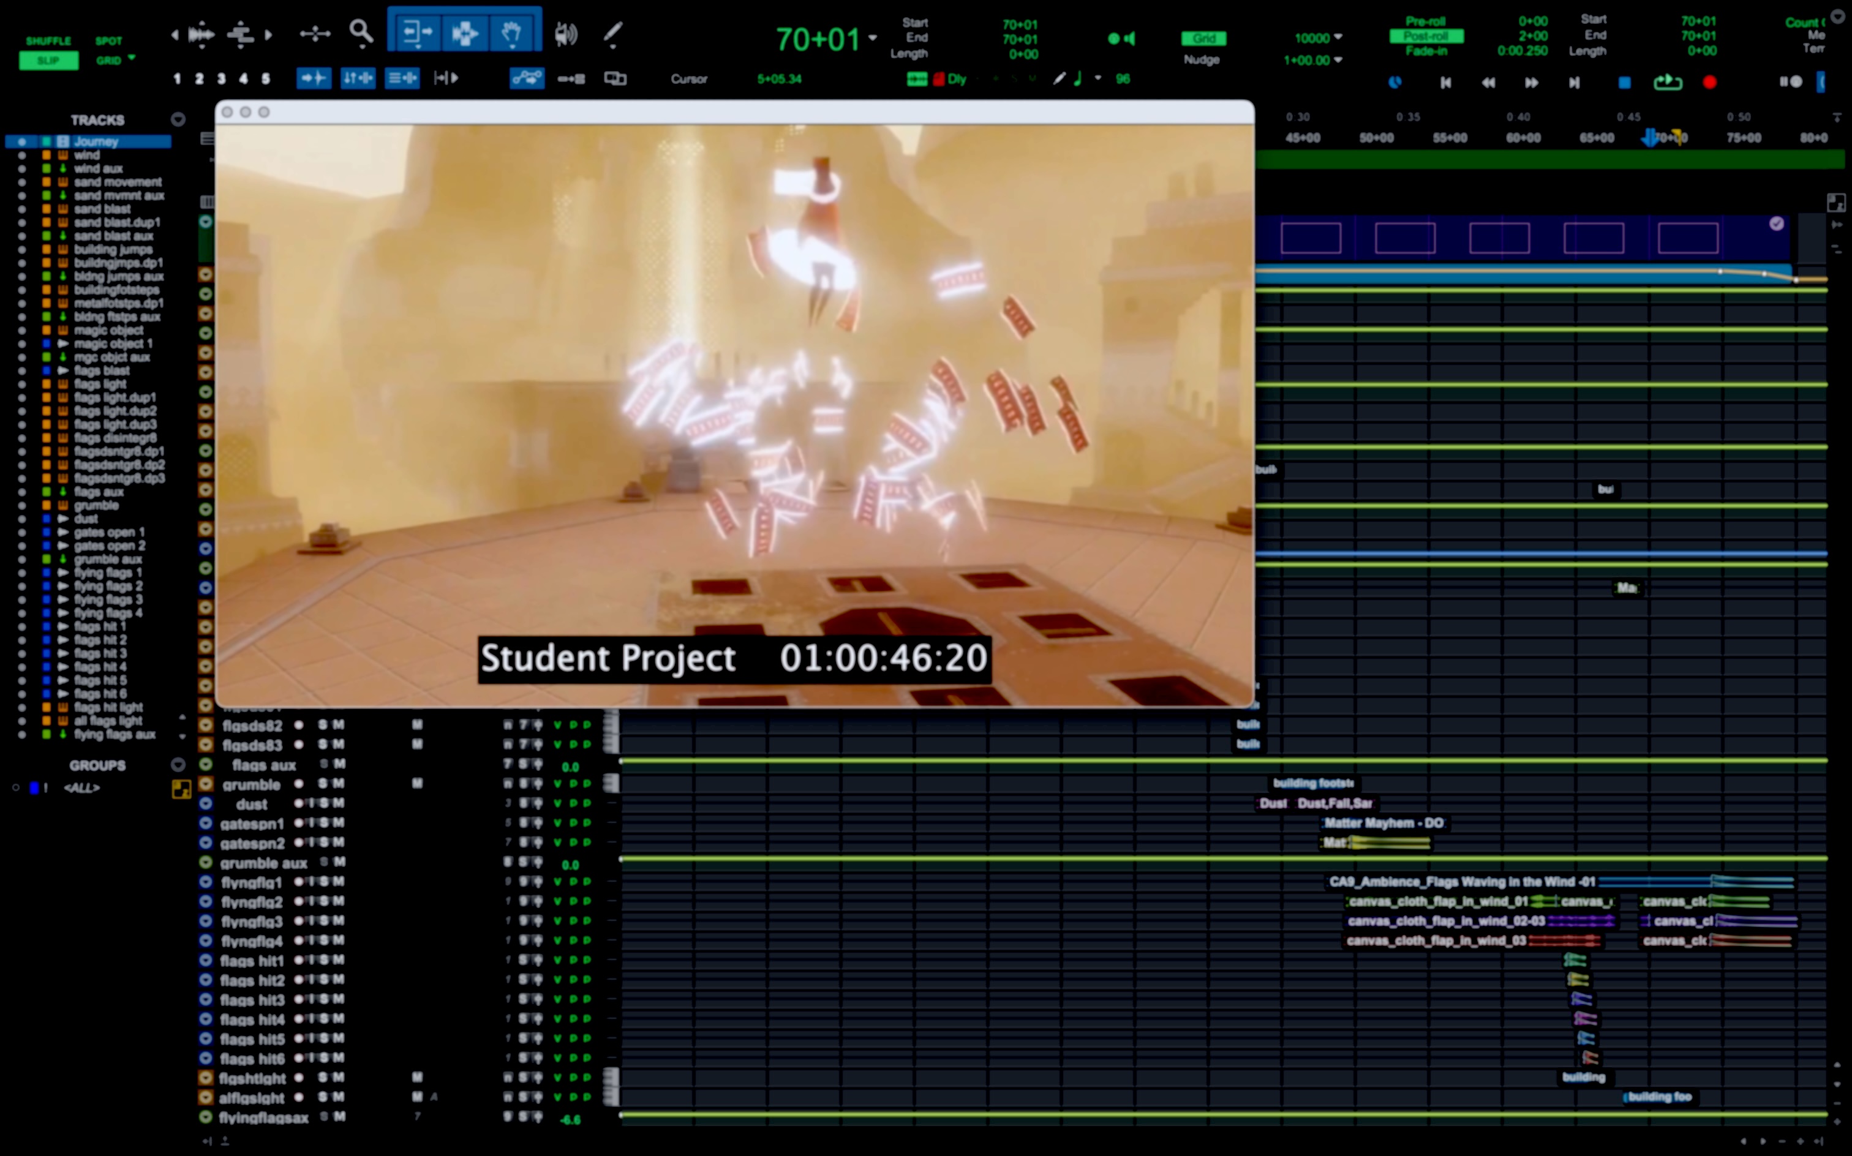Viewport: 1852px width, 1156px height.
Task: Mute the flyngflg1 track
Action: point(338,882)
